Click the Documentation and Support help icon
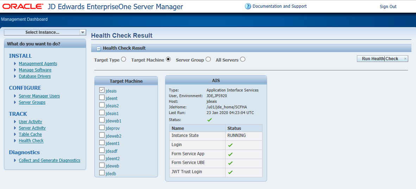Image resolution: width=416 pixels, height=189 pixels. click(248, 6)
